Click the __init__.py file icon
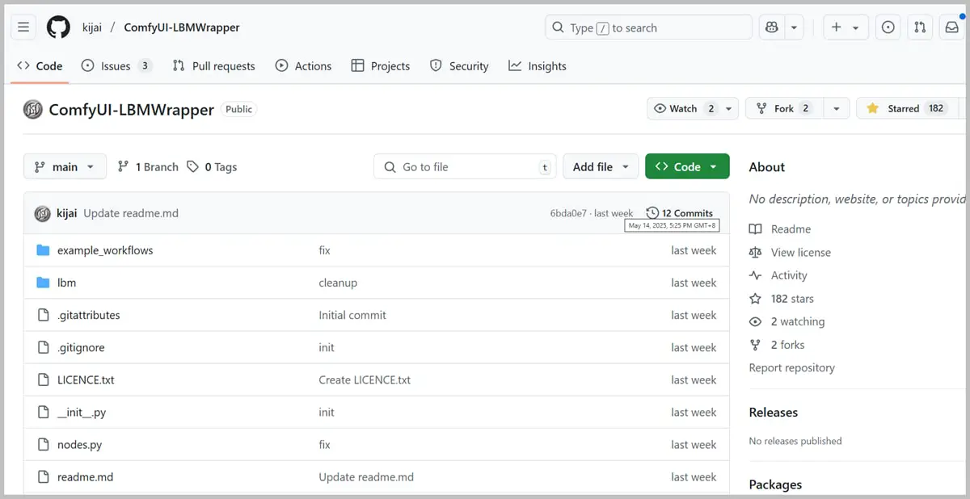 43,412
